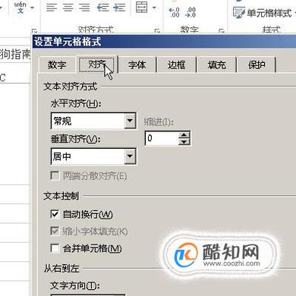Check the 合并单元格 checkbox
296x296 pixels.
55,248
